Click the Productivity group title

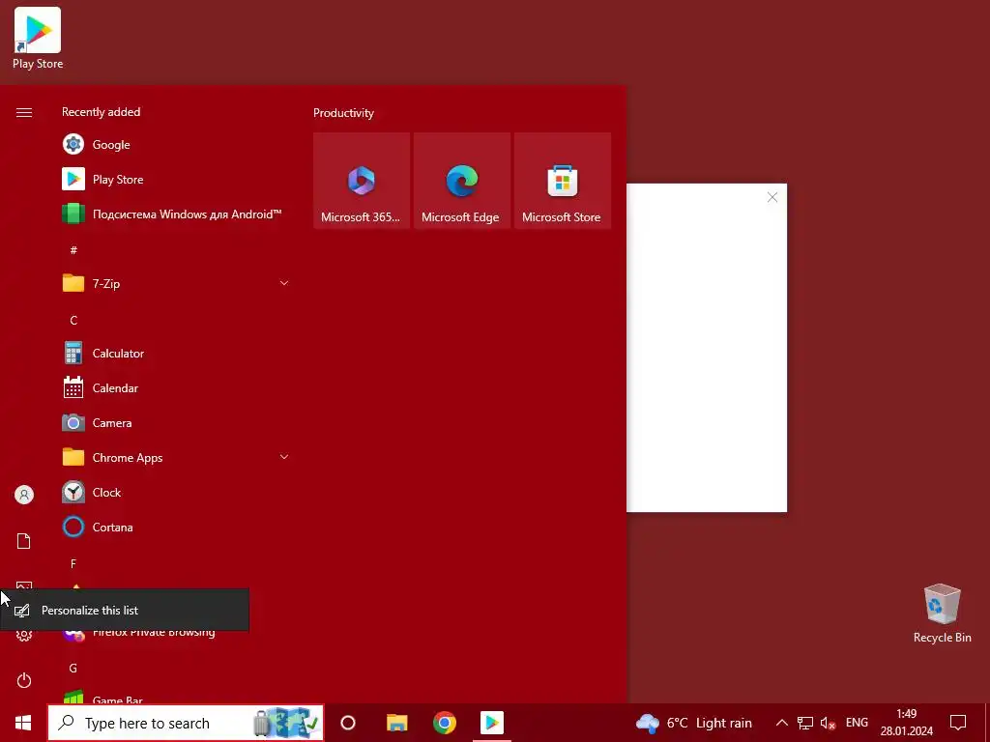[x=343, y=113]
